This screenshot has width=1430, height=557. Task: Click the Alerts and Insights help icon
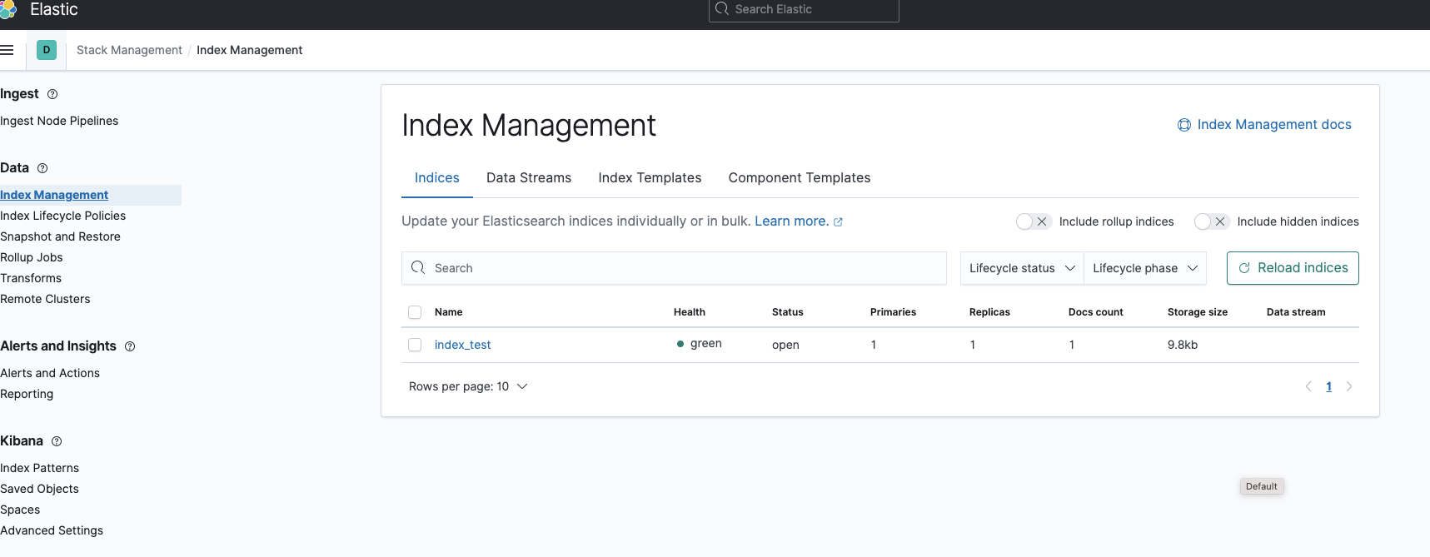pos(130,346)
